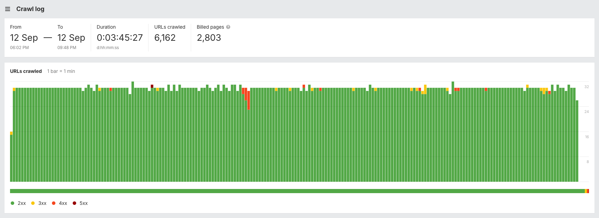599x218 pixels.
Task: Toggle the 5xx series legend label
Action: tap(84, 203)
